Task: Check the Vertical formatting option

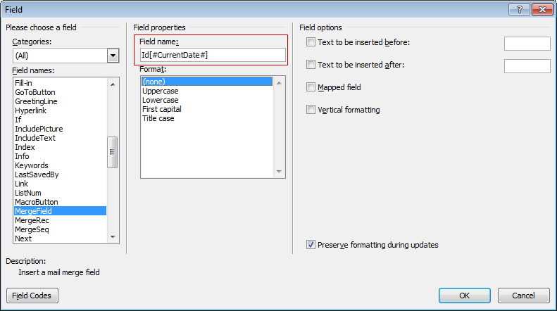Action: (x=311, y=110)
